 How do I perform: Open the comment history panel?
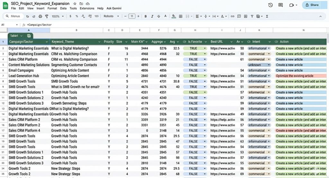click(x=280, y=5)
